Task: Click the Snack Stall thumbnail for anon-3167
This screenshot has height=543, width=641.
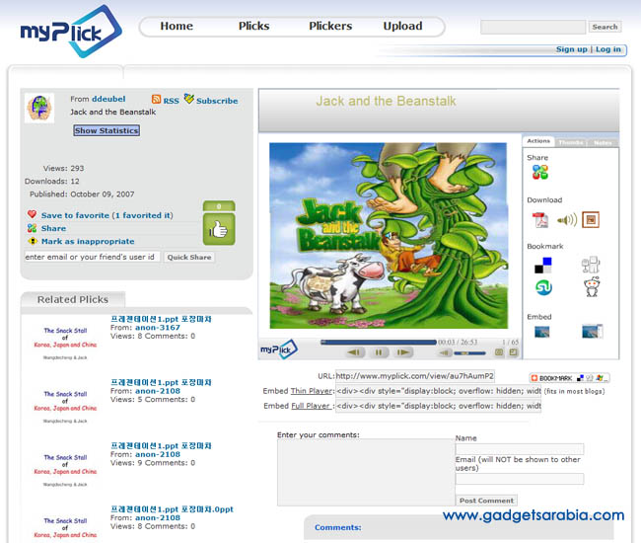Action: (65, 343)
